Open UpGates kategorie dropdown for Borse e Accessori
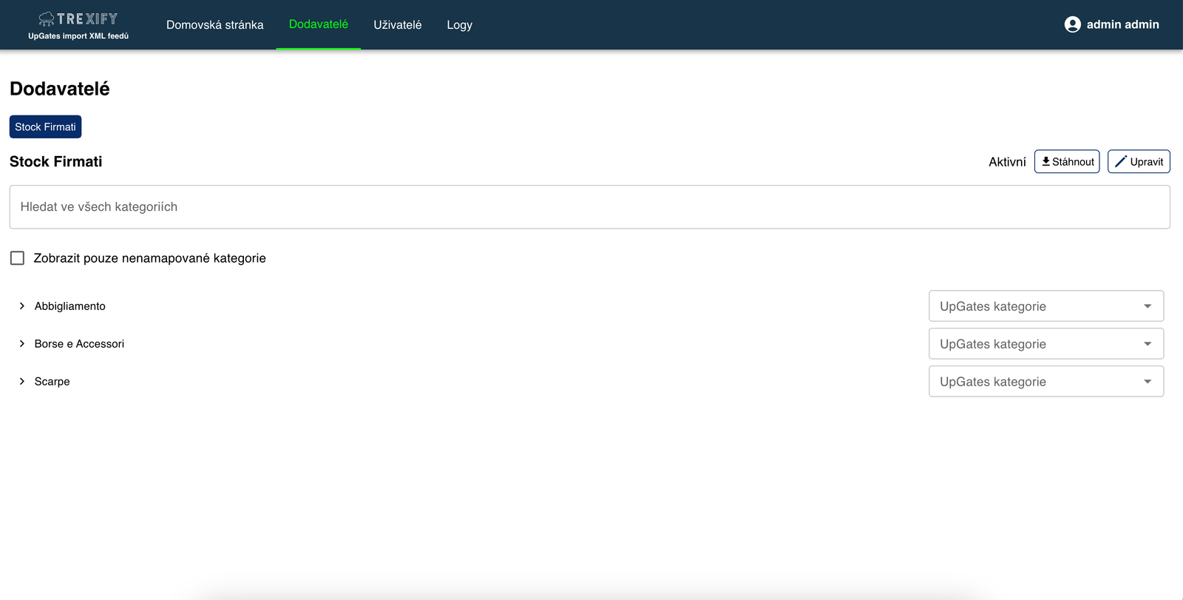This screenshot has height=600, width=1183. click(1045, 344)
